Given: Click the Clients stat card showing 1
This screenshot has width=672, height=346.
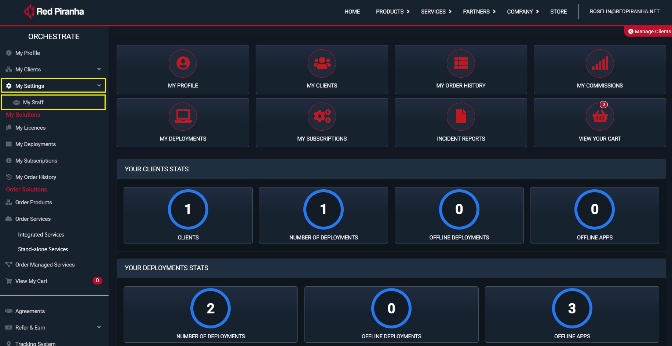Looking at the screenshot, I should point(188,215).
